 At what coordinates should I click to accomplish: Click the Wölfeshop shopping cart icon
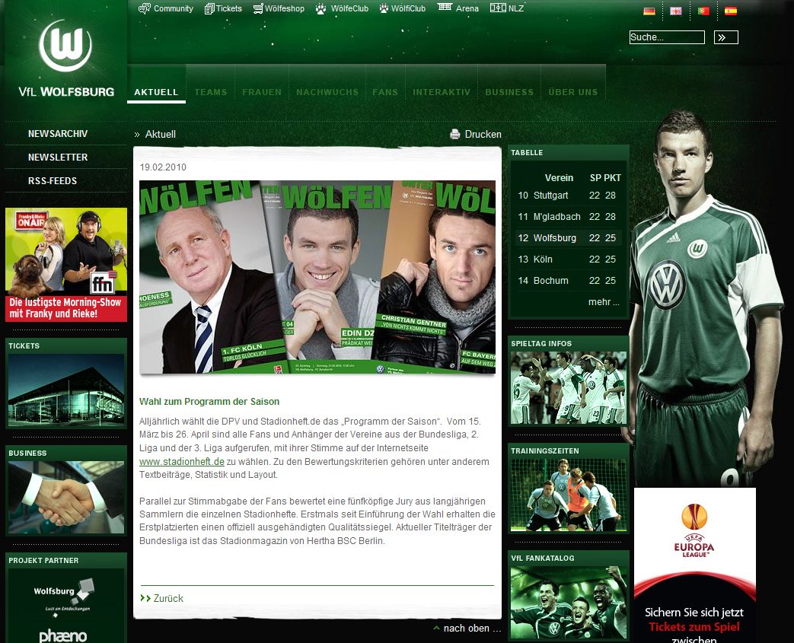258,9
